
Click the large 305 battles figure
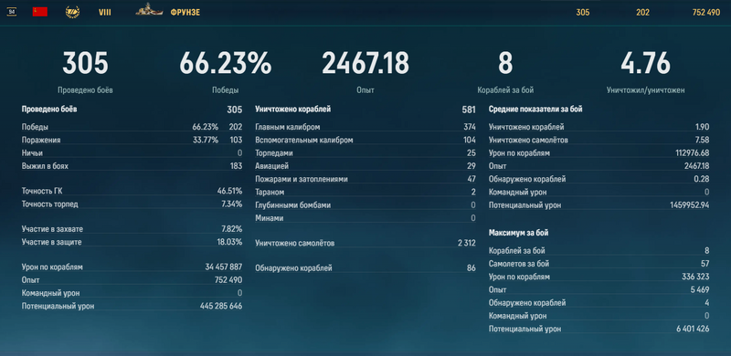[85, 63]
